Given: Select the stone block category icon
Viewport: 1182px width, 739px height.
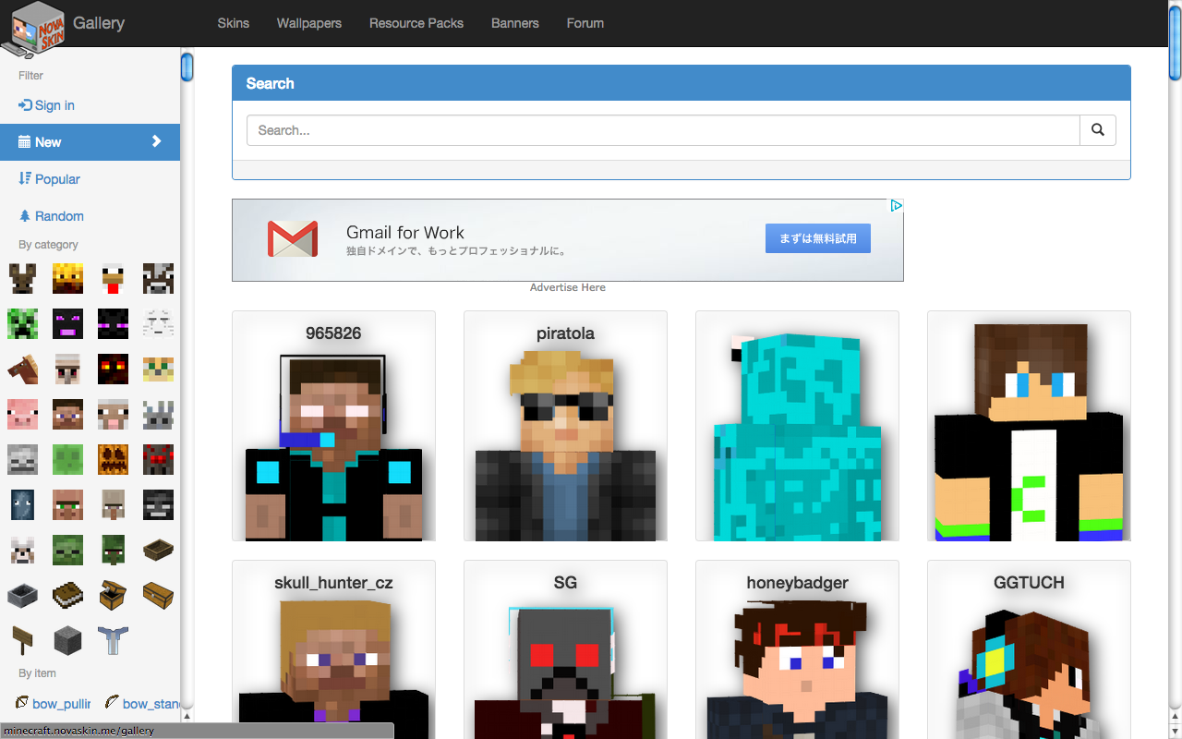Looking at the screenshot, I should [x=67, y=640].
